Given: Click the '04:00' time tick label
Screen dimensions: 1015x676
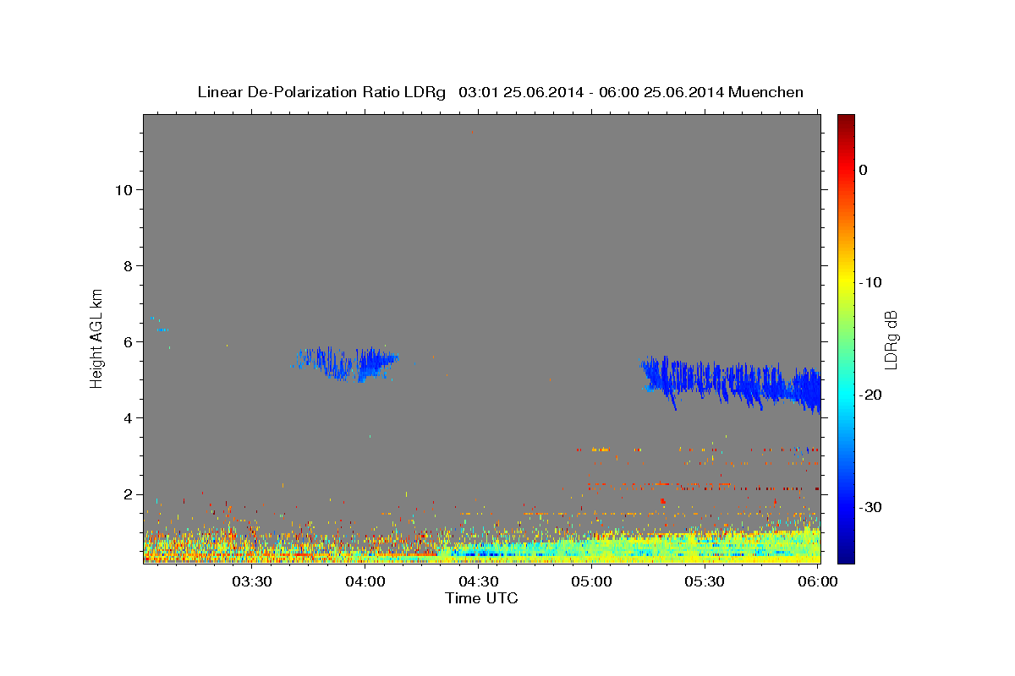Looking at the screenshot, I should 365,581.
